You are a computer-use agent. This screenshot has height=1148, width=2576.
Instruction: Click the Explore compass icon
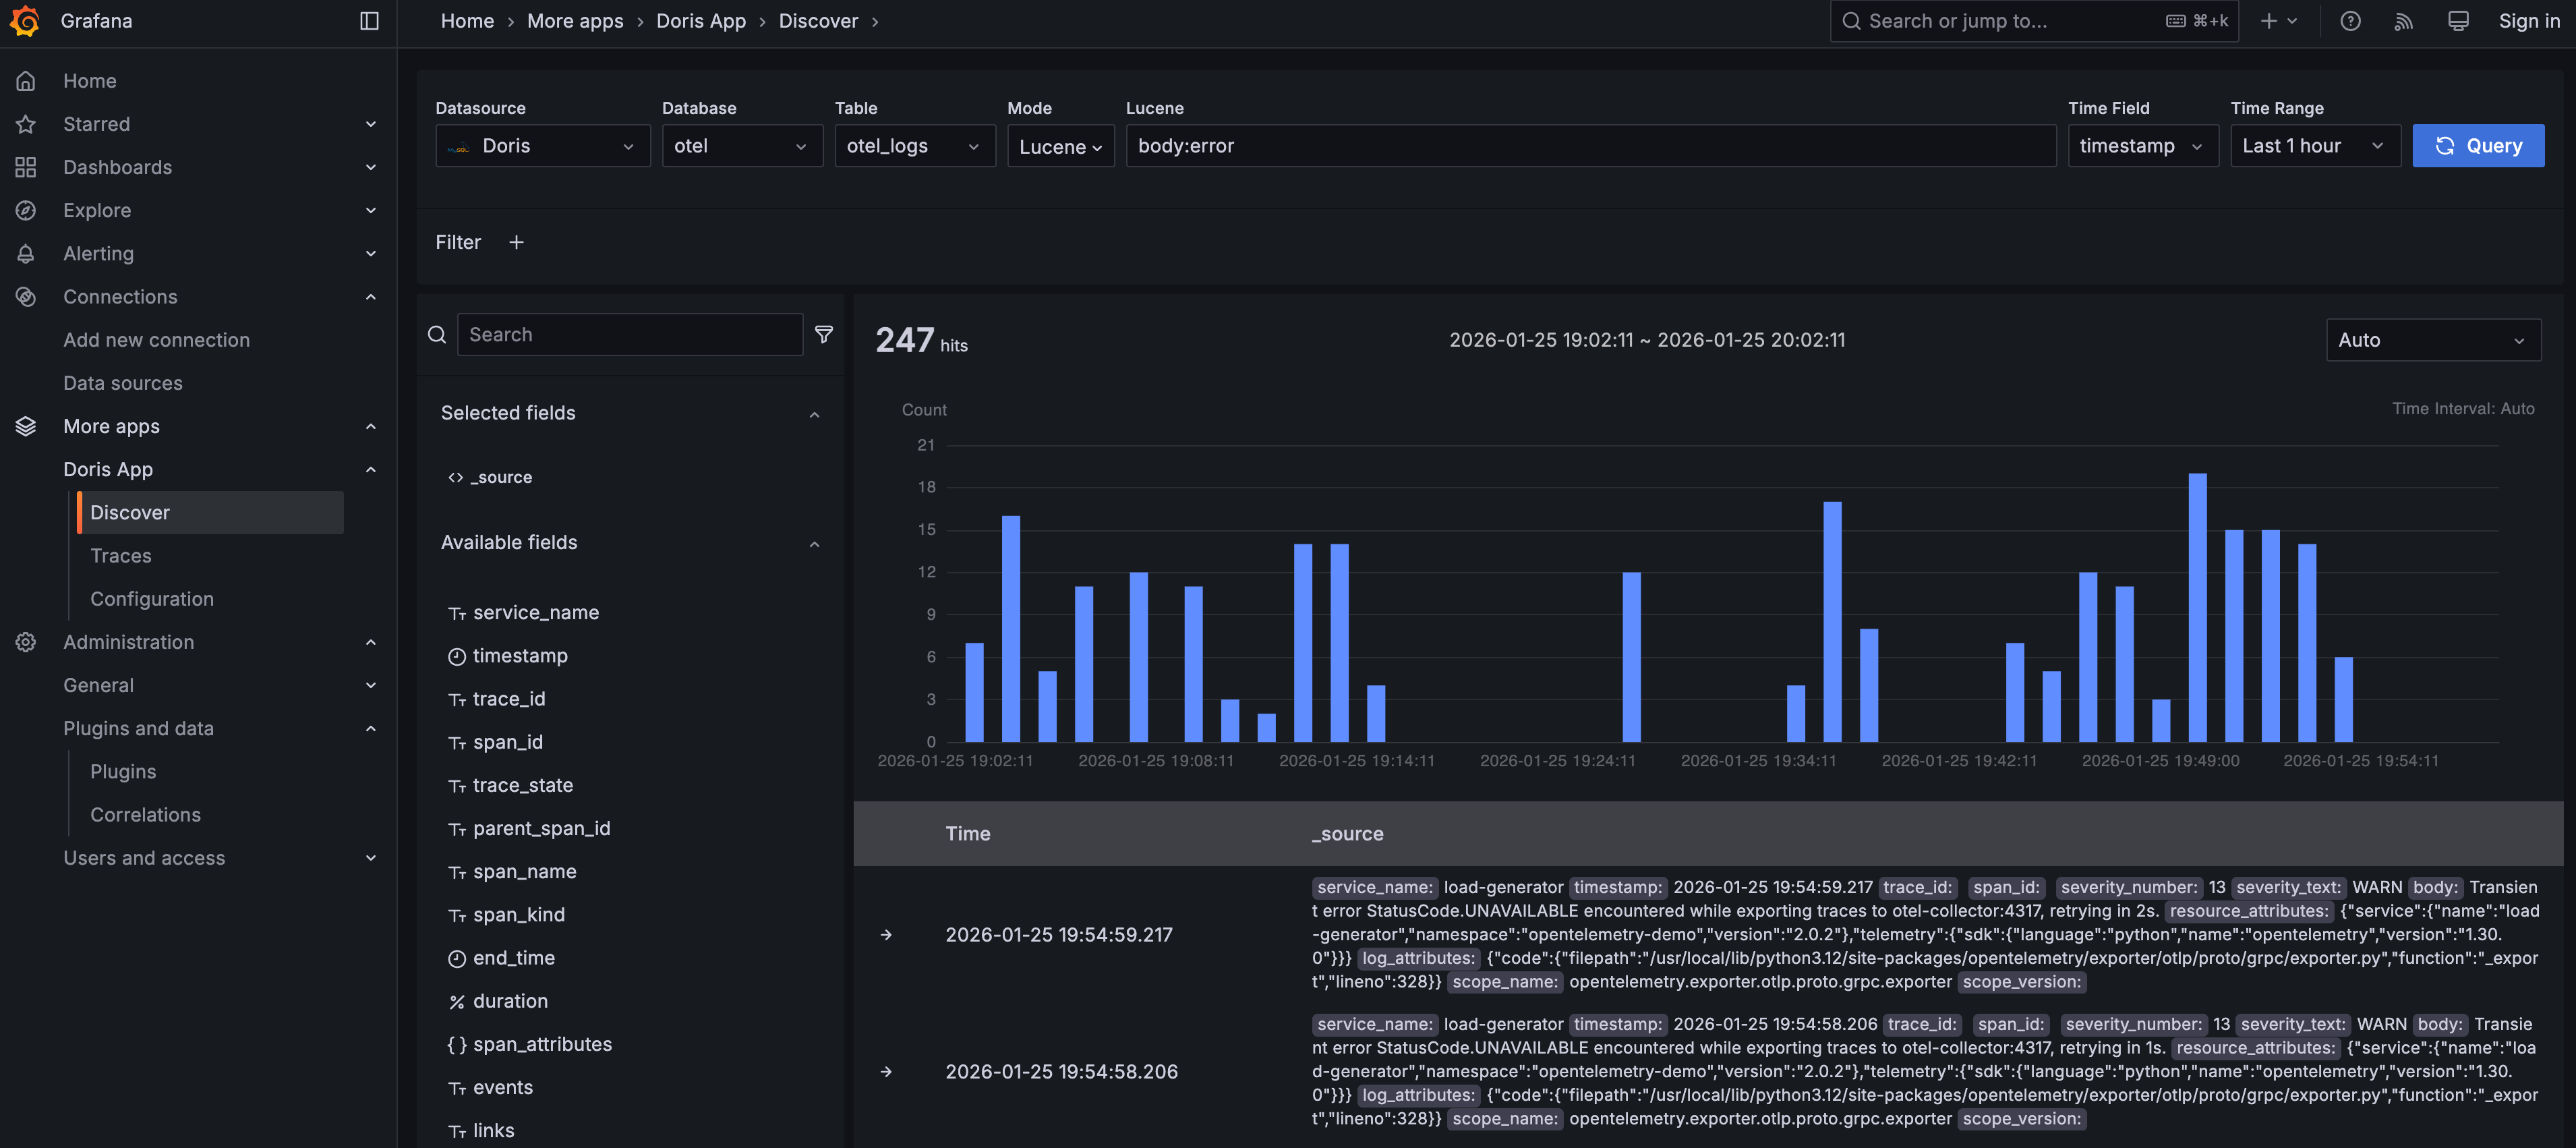[26, 210]
